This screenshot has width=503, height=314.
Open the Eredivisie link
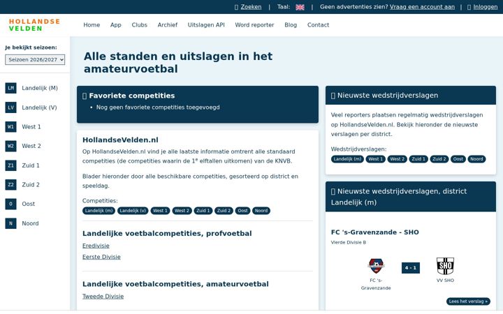coord(96,246)
